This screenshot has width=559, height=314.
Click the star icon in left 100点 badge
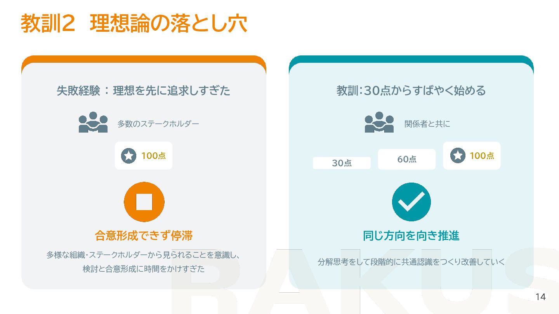click(128, 156)
